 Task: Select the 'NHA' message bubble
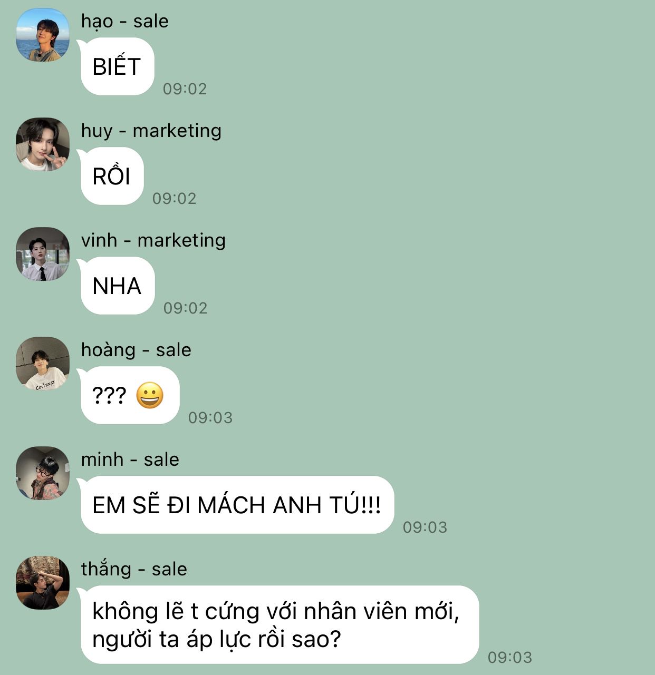(117, 286)
